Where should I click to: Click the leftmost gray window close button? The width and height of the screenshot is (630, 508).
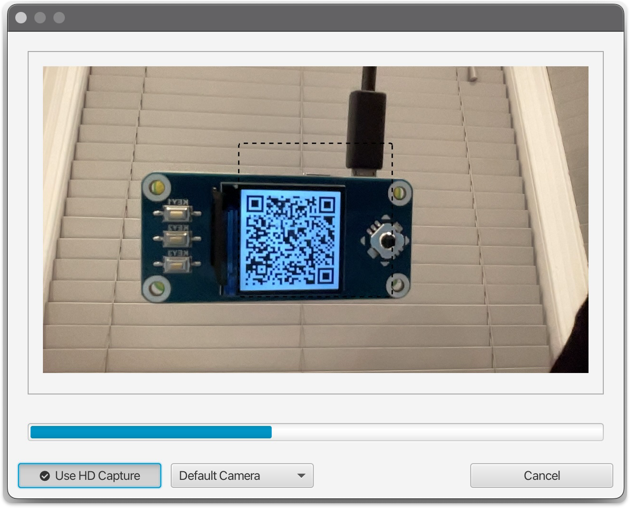[x=21, y=18]
